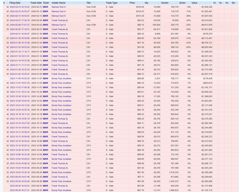Select the price cell $105.94

[x=140, y=7]
